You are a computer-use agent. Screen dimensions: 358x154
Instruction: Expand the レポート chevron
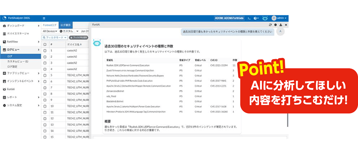click(39, 97)
